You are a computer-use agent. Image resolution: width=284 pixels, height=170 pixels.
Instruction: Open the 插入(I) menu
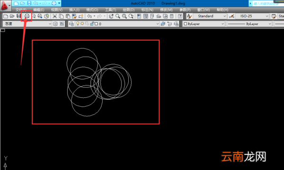pyautogui.click(x=74, y=10)
